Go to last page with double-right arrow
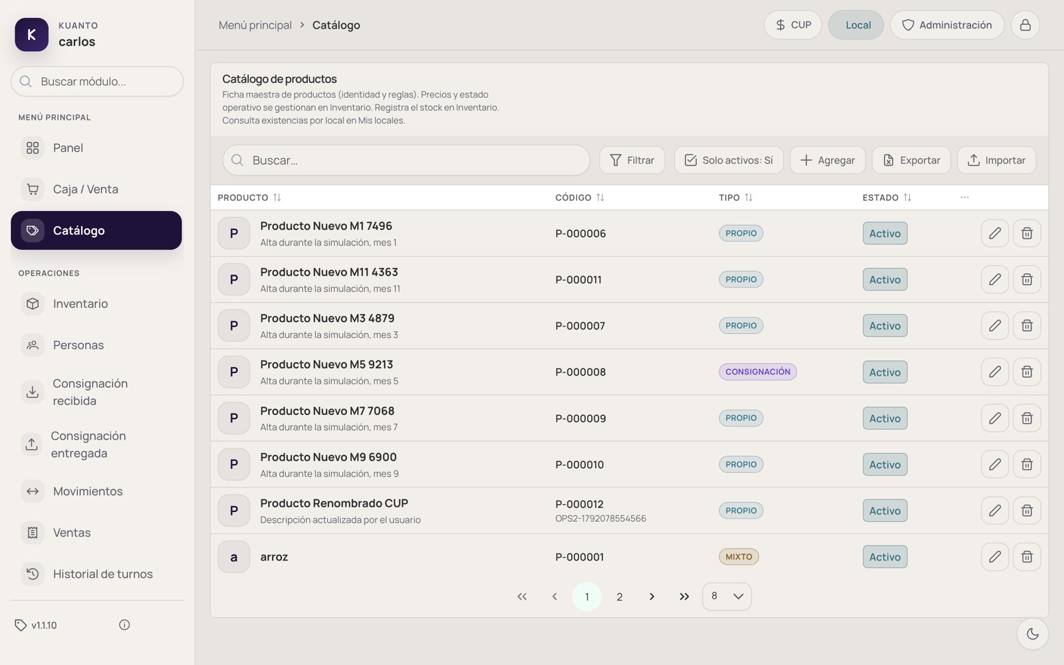The image size is (1064, 665). 684,597
